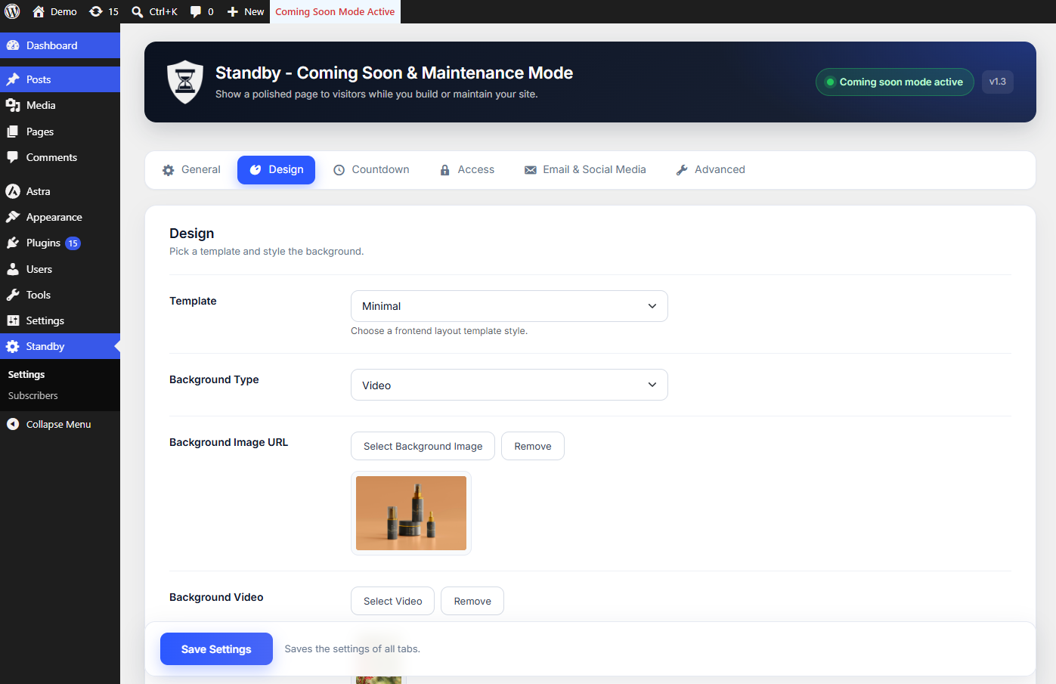Click the v1.3 version badge
This screenshot has height=684, width=1056.
(x=998, y=82)
